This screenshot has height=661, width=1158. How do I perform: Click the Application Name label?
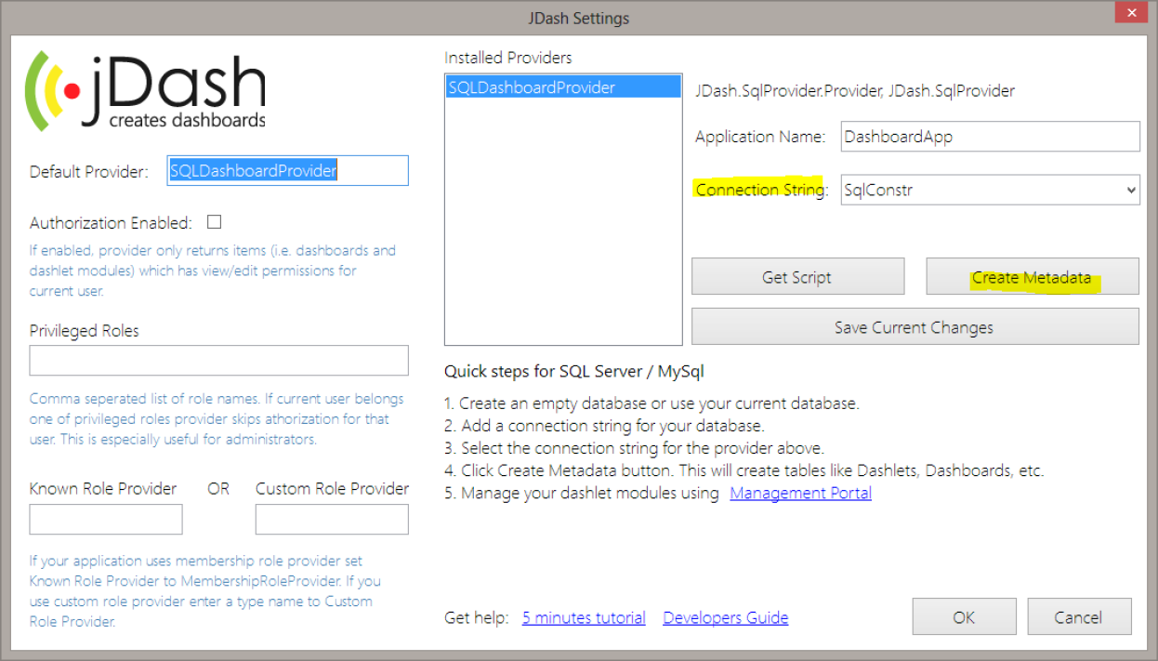pos(760,137)
